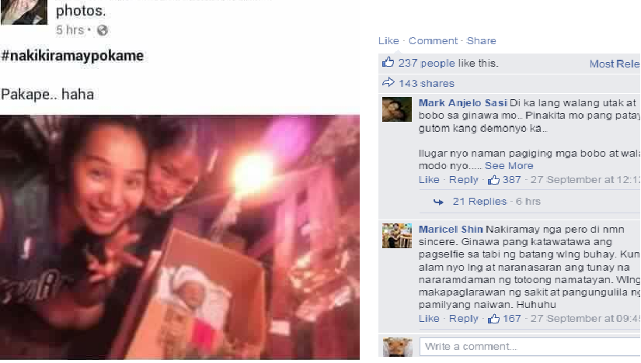Image resolution: width=641 pixels, height=363 pixels.
Task: Click thumbs-up icon beside 237 people
Action: coord(388,62)
